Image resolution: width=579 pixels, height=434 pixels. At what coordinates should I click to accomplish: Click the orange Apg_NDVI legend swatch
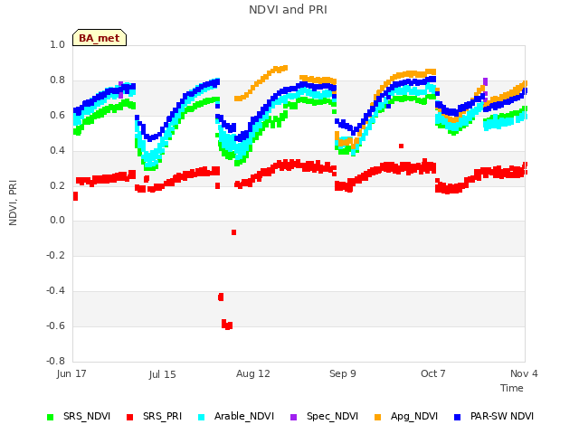tap(378, 417)
